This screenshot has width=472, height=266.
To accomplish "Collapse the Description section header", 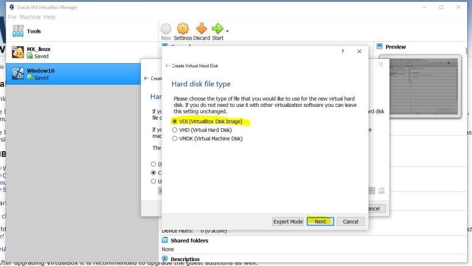I will coord(166,259).
